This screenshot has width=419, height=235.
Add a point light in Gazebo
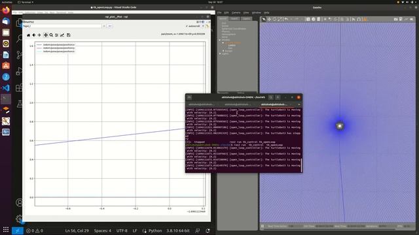coord(325,19)
